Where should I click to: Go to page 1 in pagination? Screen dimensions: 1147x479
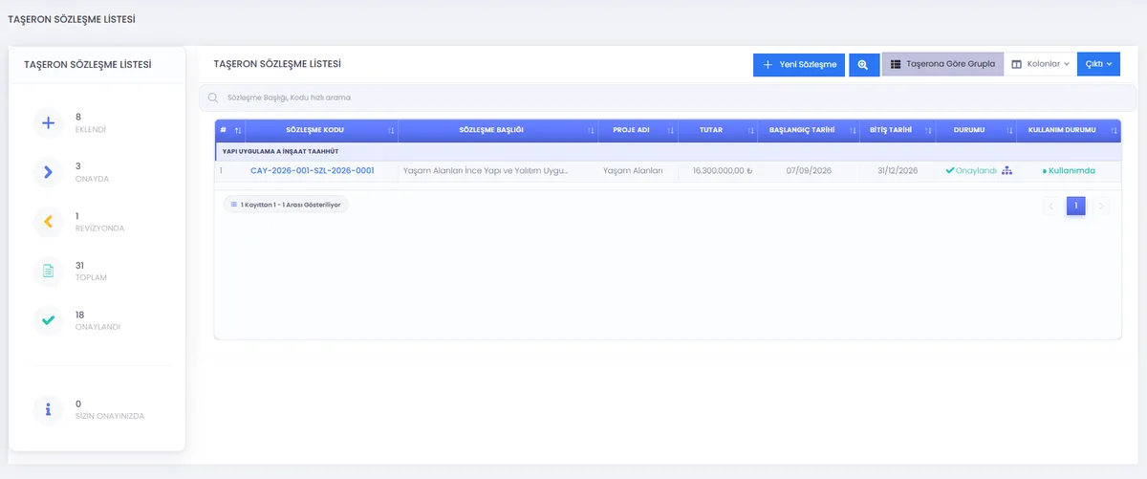(x=1075, y=206)
